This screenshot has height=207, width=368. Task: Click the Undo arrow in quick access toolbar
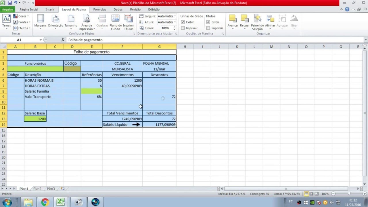(x=16, y=3)
